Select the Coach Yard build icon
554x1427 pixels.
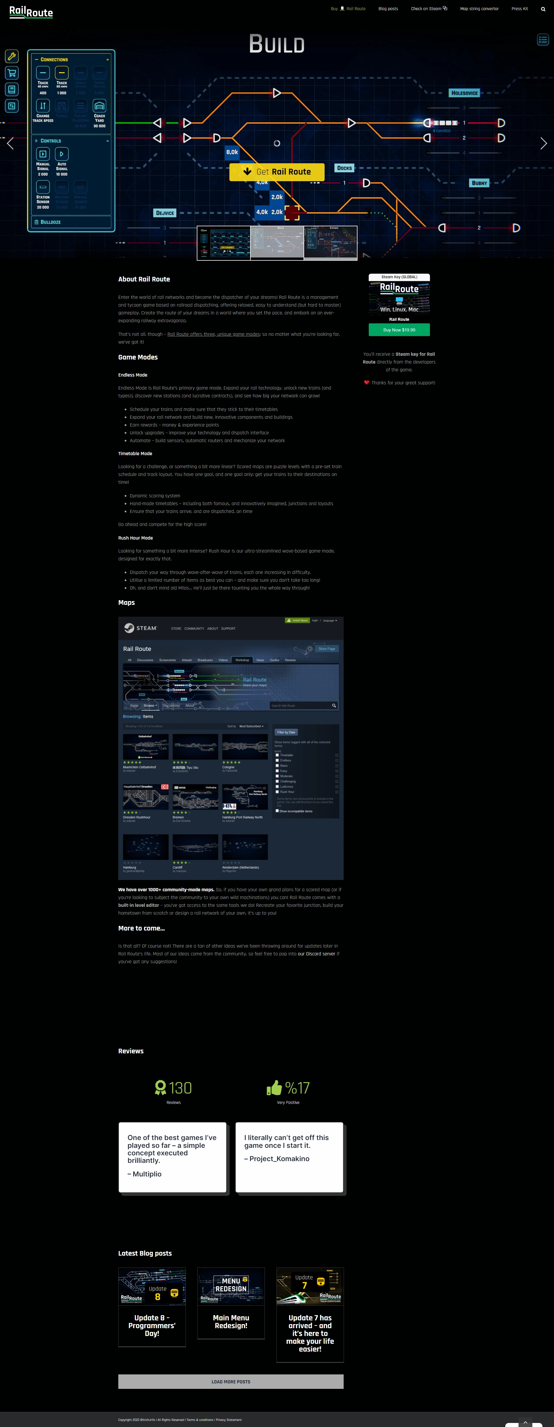[x=100, y=106]
